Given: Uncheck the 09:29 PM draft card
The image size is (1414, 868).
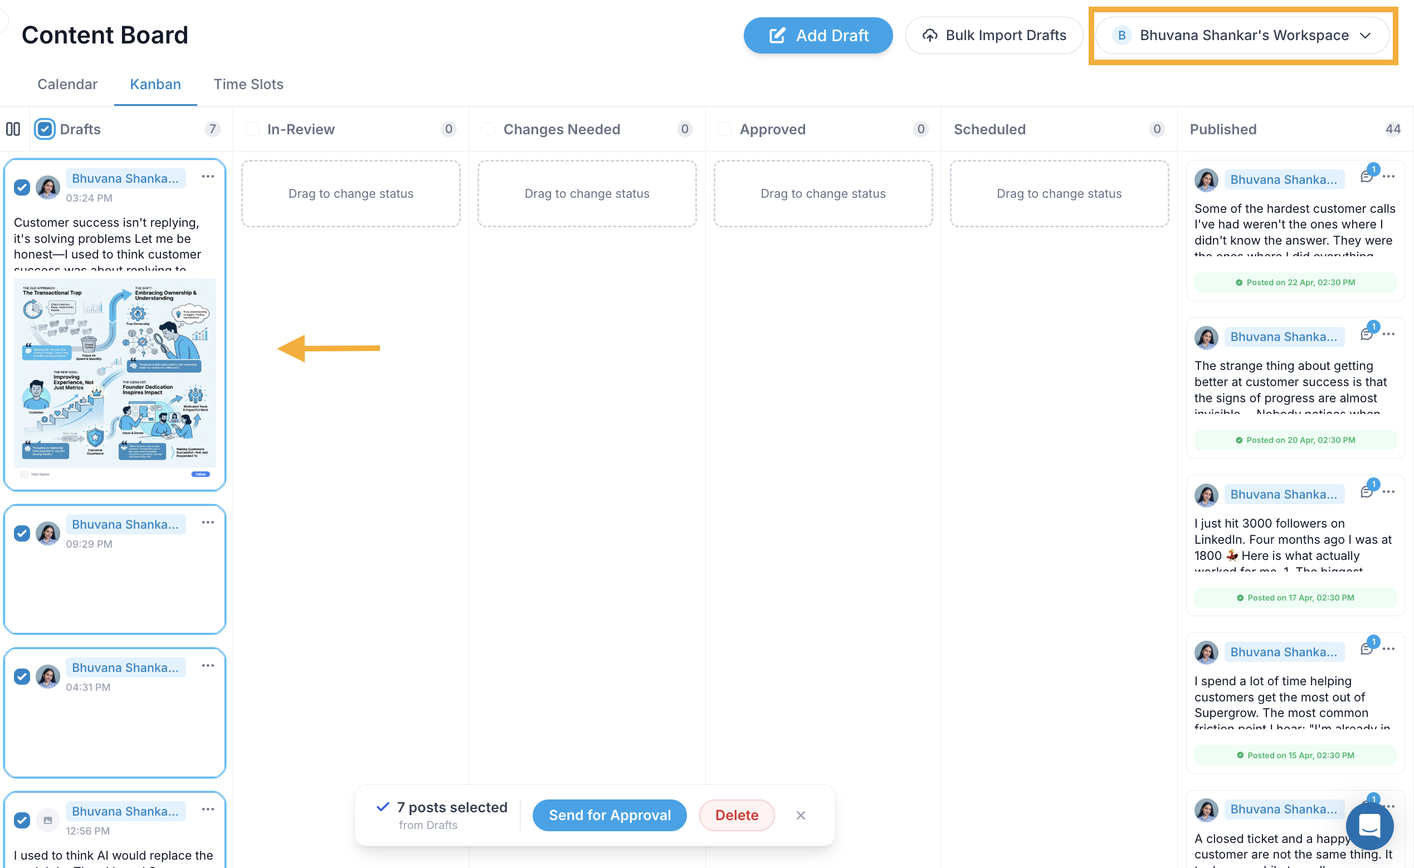Looking at the screenshot, I should click(x=22, y=533).
